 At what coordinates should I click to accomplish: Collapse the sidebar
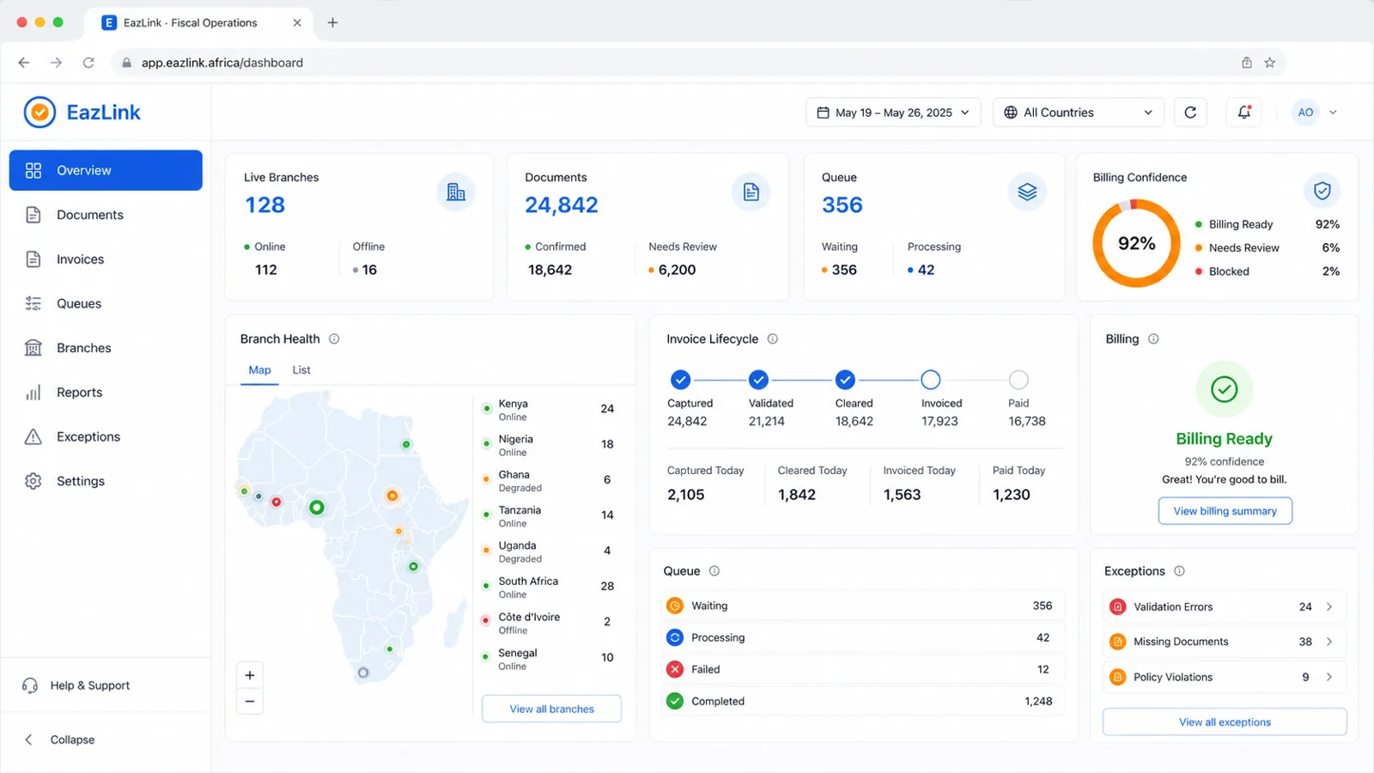[60, 740]
